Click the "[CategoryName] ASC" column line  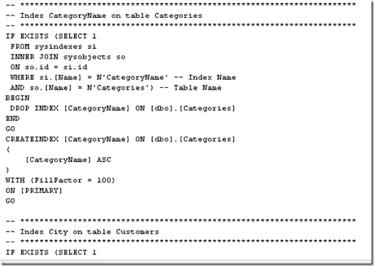click(67, 160)
